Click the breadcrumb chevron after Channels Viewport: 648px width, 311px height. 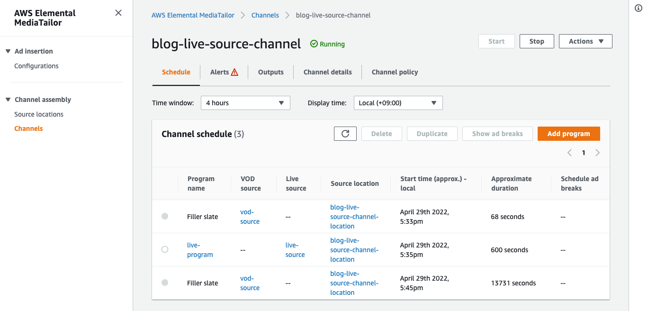(288, 15)
